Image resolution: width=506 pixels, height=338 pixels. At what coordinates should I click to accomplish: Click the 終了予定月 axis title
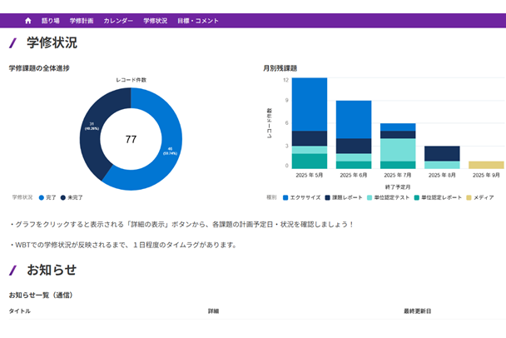[x=398, y=187]
